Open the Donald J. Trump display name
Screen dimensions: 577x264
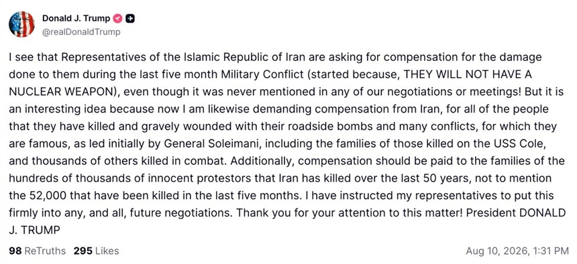click(x=76, y=18)
